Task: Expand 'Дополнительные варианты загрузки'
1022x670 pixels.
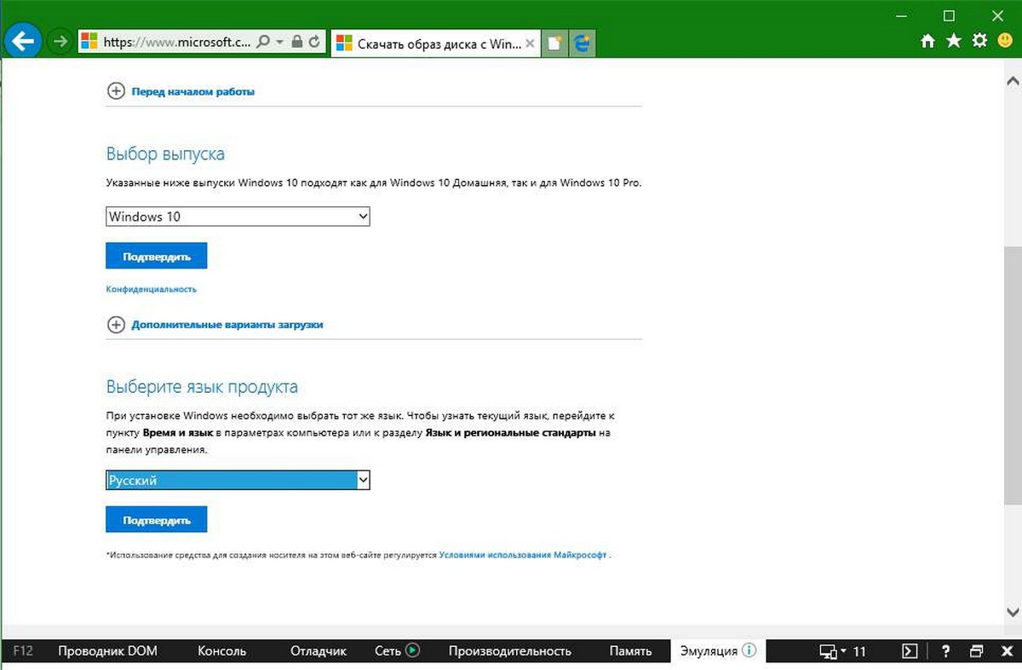Action: pyautogui.click(x=215, y=325)
